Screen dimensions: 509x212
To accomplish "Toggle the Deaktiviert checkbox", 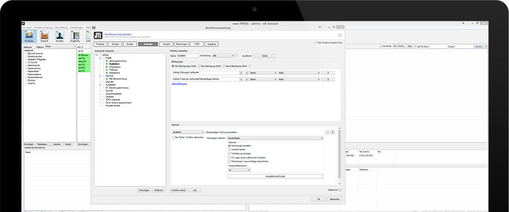I will pyautogui.click(x=340, y=190).
